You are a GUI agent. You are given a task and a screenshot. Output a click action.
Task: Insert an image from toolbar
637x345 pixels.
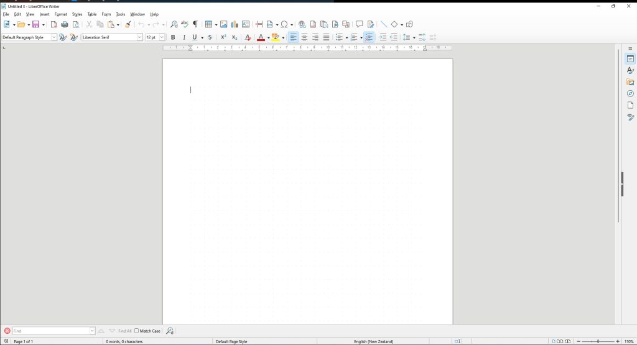(224, 24)
